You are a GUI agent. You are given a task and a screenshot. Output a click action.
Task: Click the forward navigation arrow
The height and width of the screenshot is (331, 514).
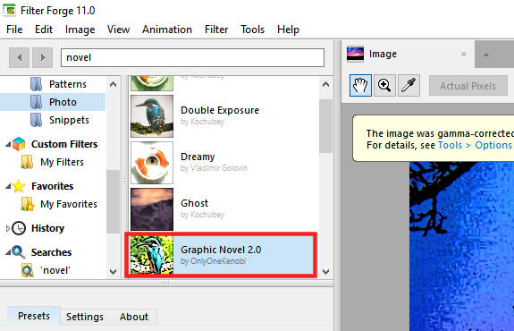tap(43, 58)
